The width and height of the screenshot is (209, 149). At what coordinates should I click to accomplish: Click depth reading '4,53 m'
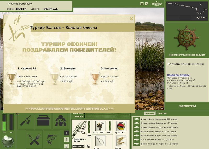click(201, 17)
